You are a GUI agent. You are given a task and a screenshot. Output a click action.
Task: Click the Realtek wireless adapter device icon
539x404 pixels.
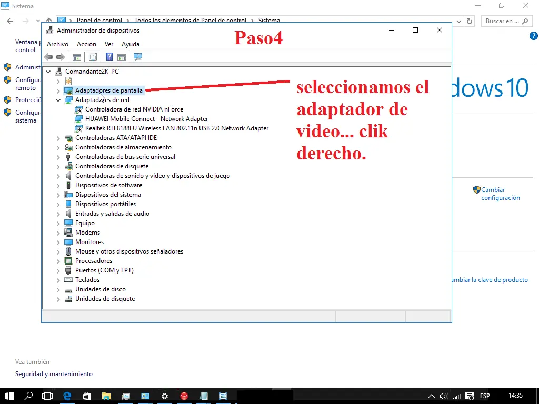pos(79,128)
